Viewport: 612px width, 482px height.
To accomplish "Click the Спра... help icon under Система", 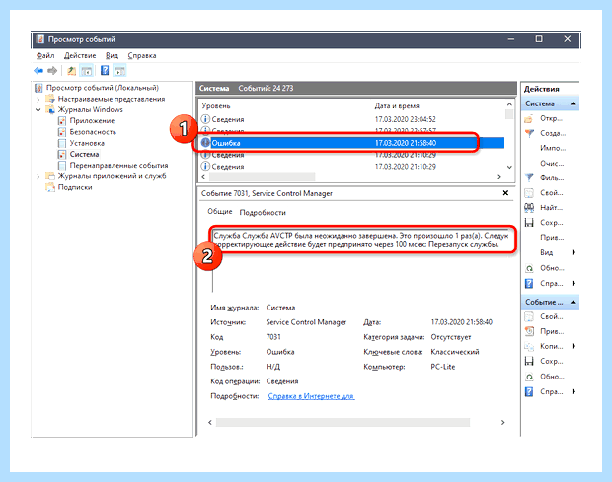I will (x=529, y=283).
